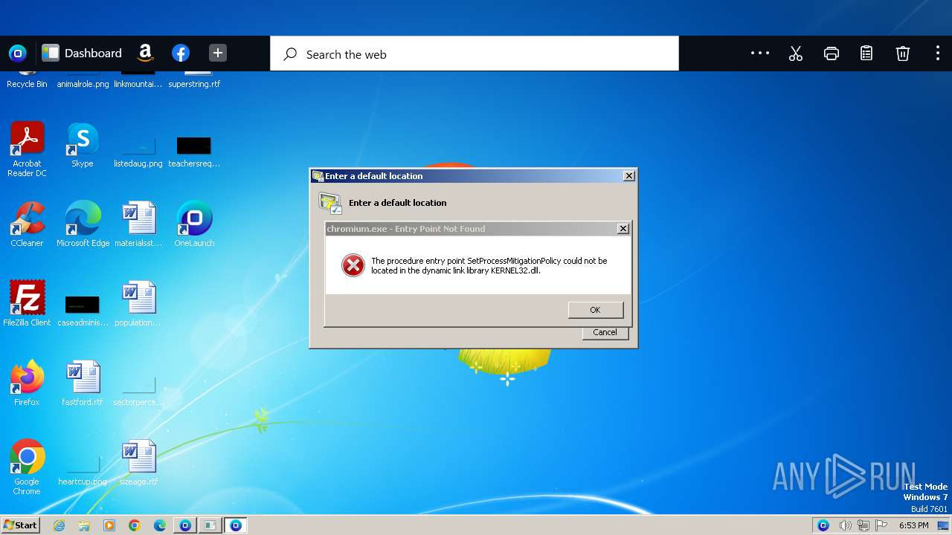Launch Edge from the taskbar
952x535 pixels.
coord(160,525)
